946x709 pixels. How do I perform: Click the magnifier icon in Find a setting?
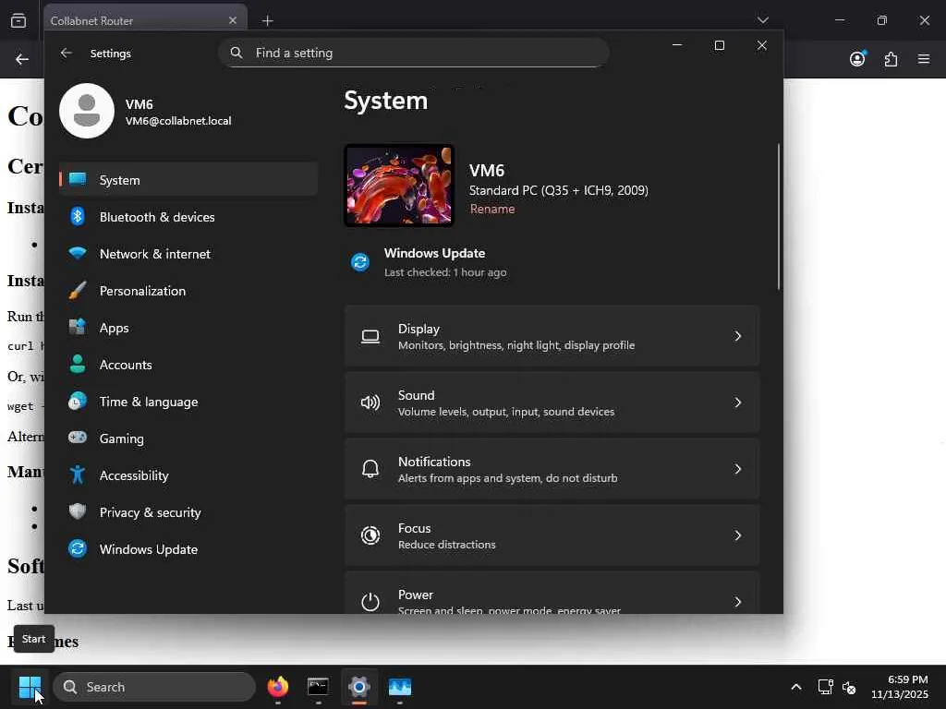236,53
